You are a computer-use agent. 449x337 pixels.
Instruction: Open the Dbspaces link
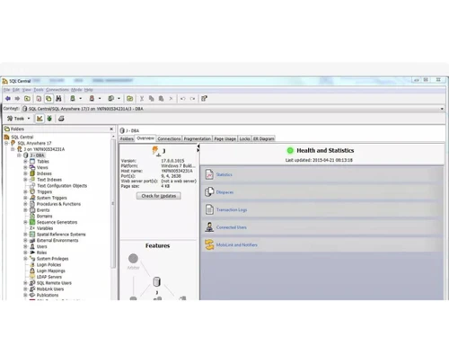click(x=224, y=192)
